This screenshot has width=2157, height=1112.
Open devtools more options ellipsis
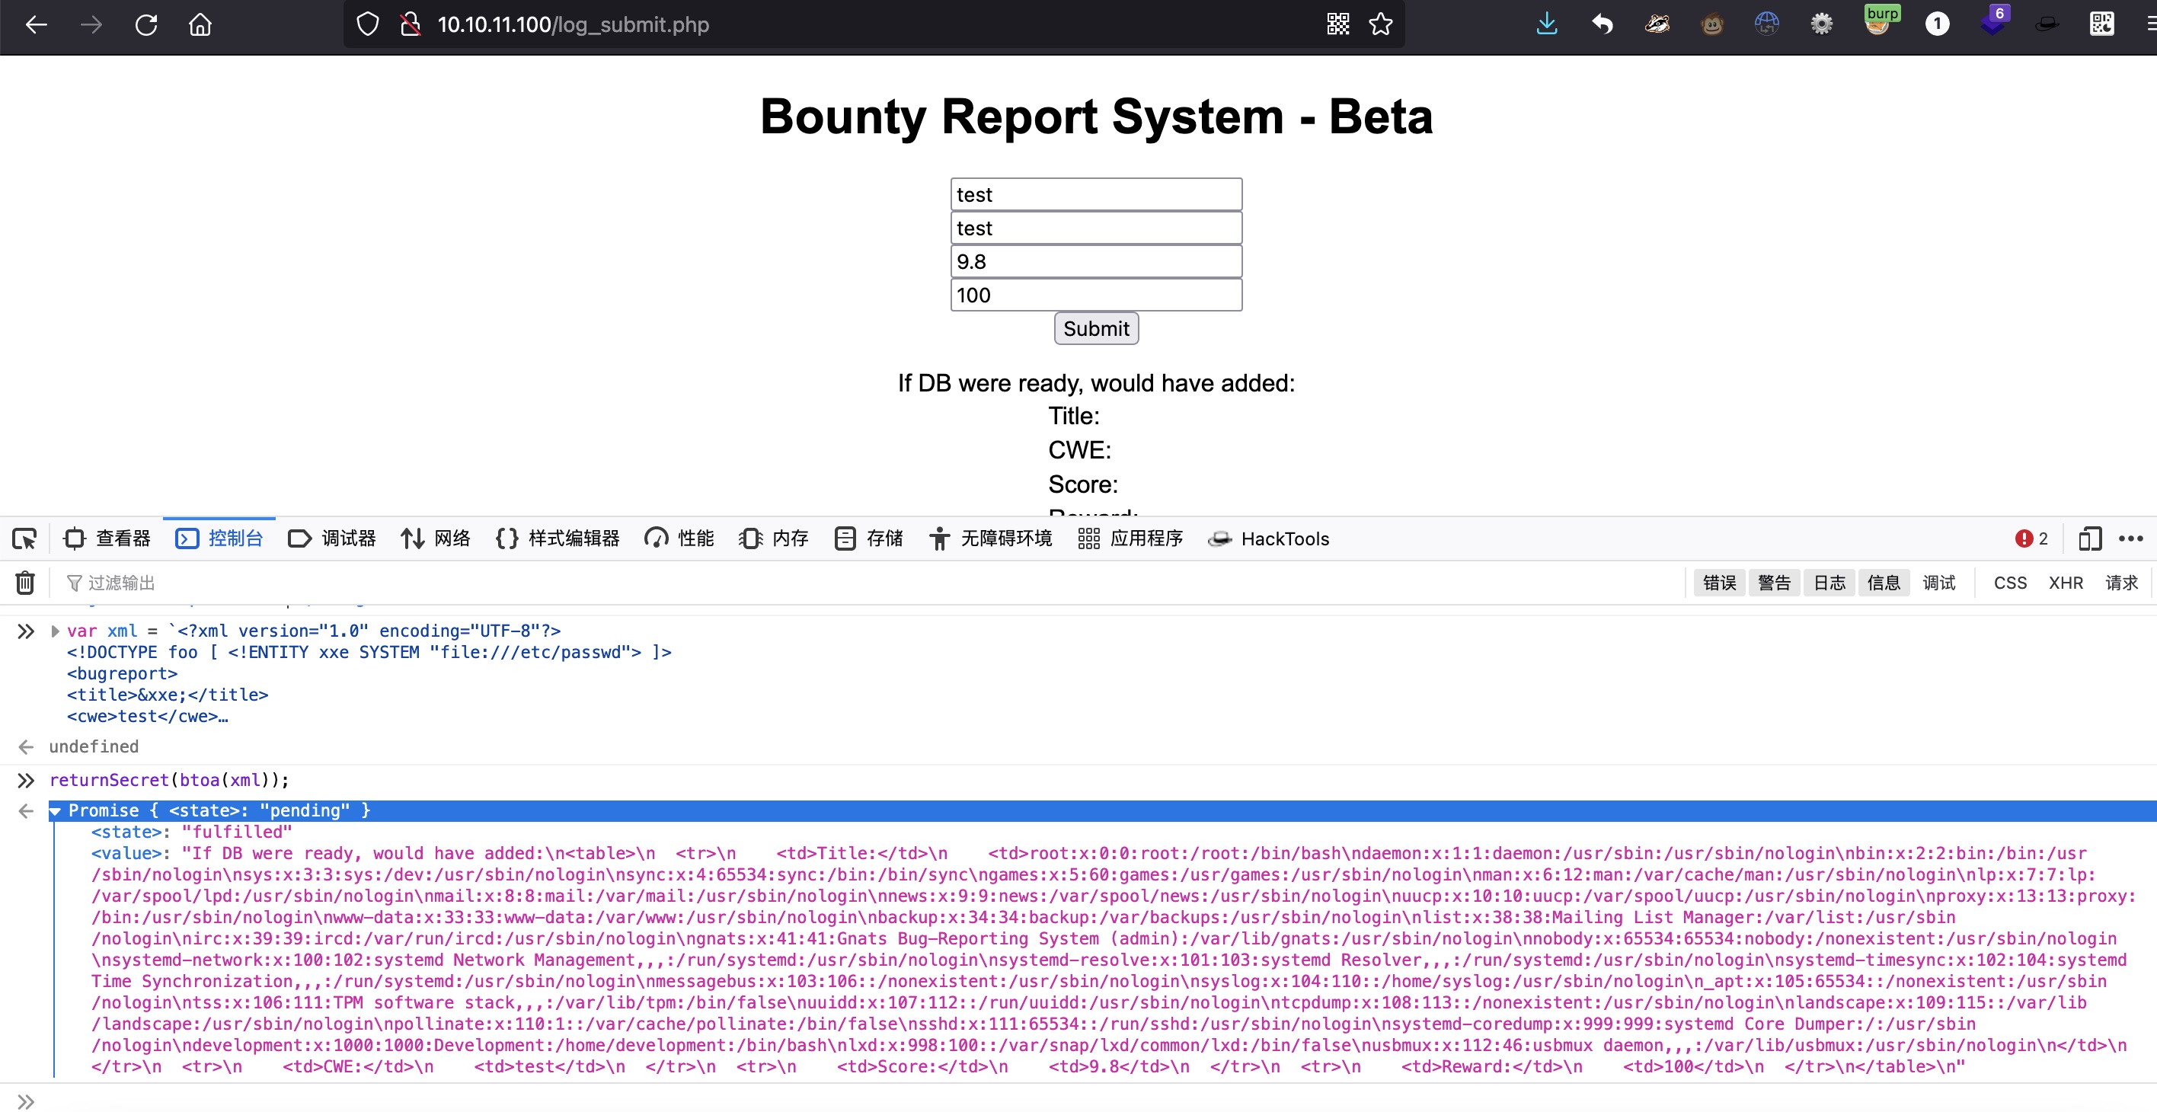[x=2130, y=538]
